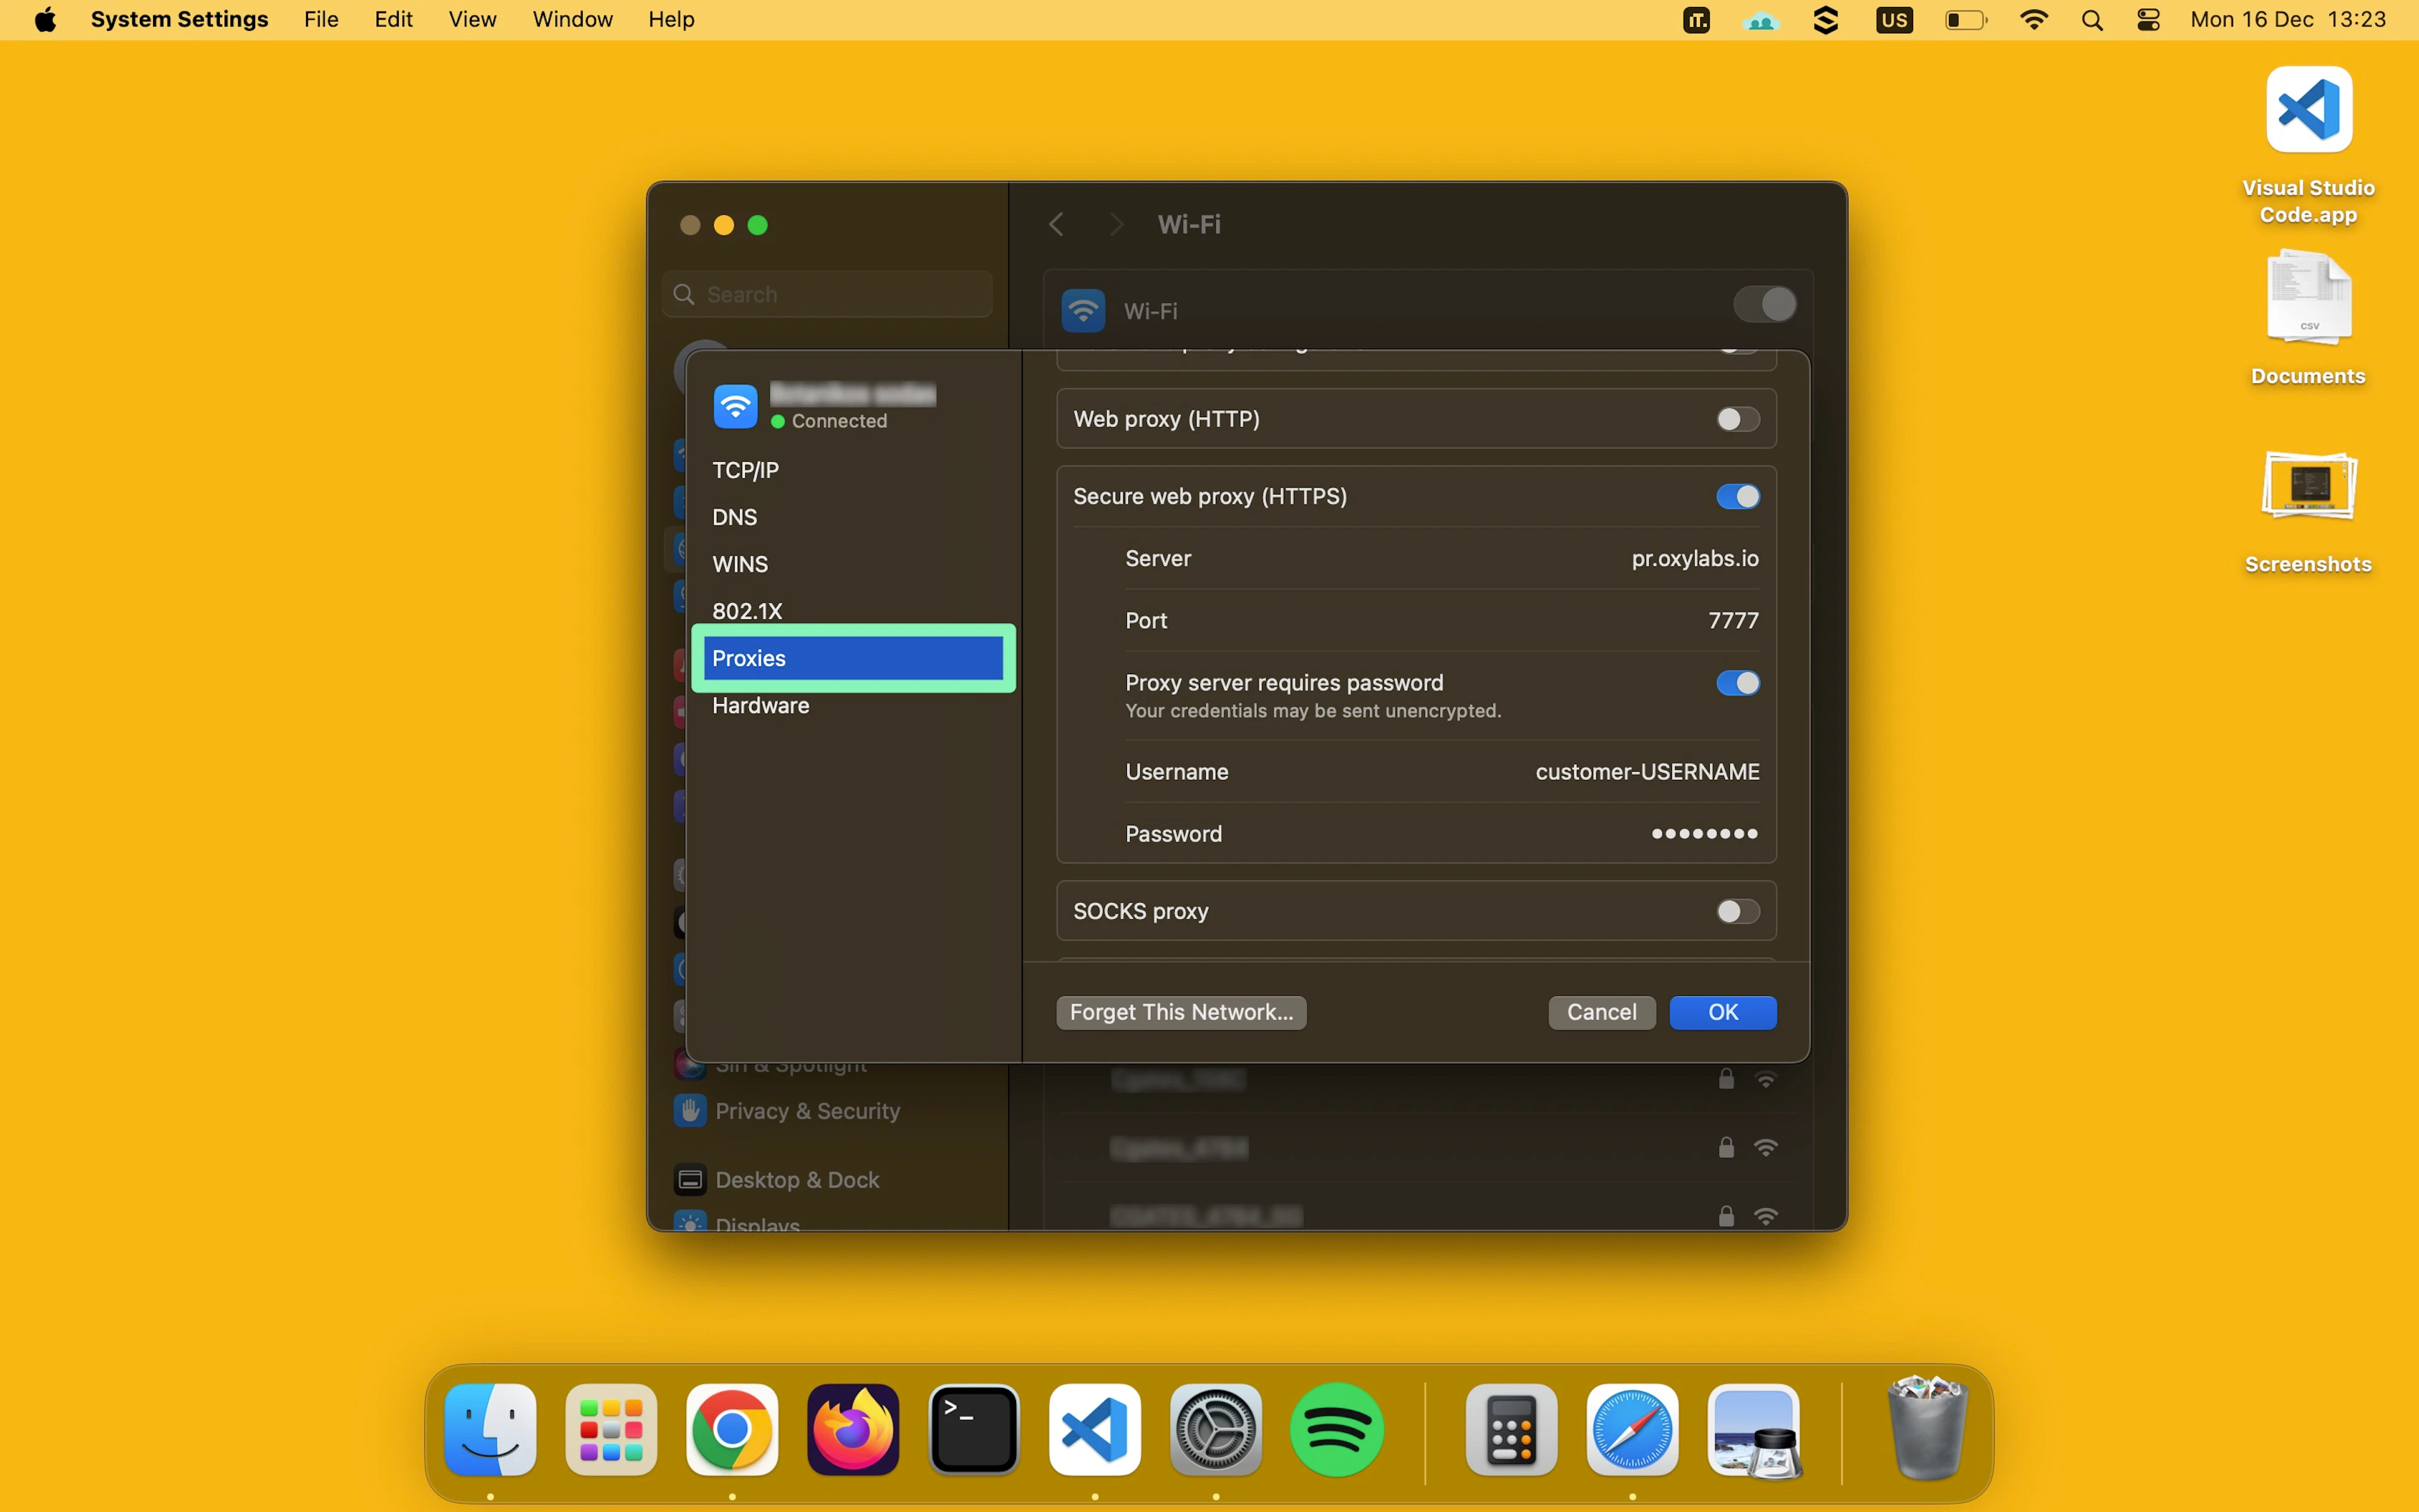Open the Apple menu
This screenshot has height=1512, width=2419.
click(x=45, y=19)
